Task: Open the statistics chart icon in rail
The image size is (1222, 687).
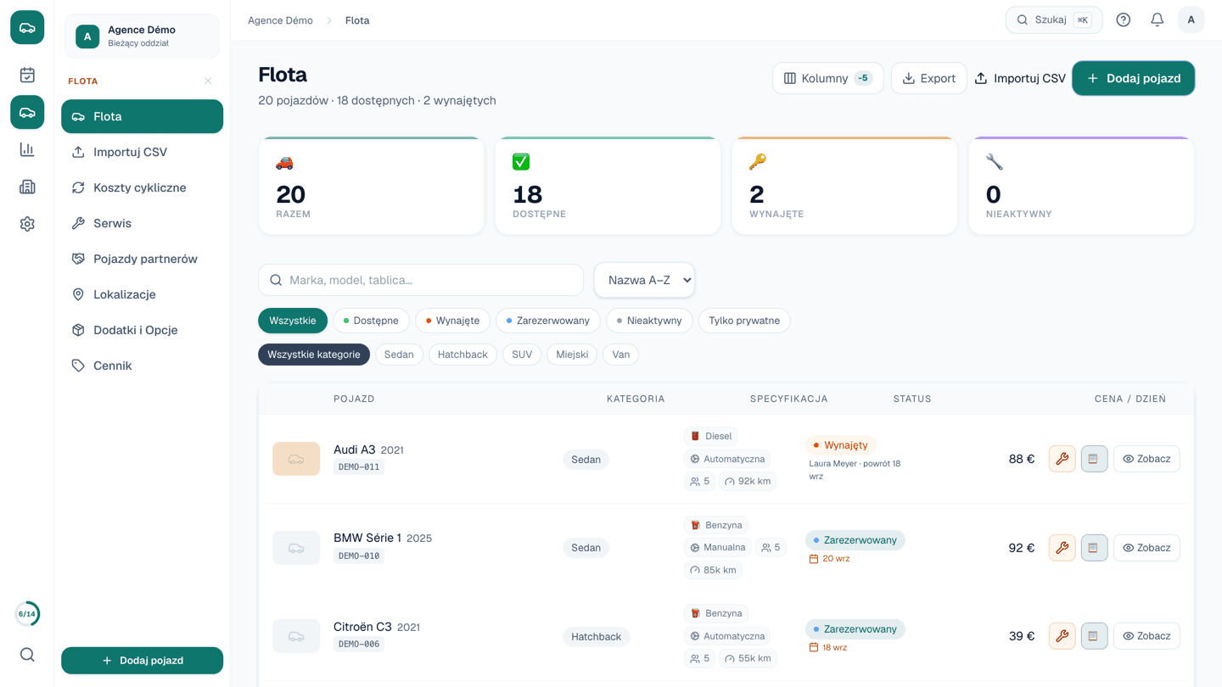Action: (x=27, y=149)
